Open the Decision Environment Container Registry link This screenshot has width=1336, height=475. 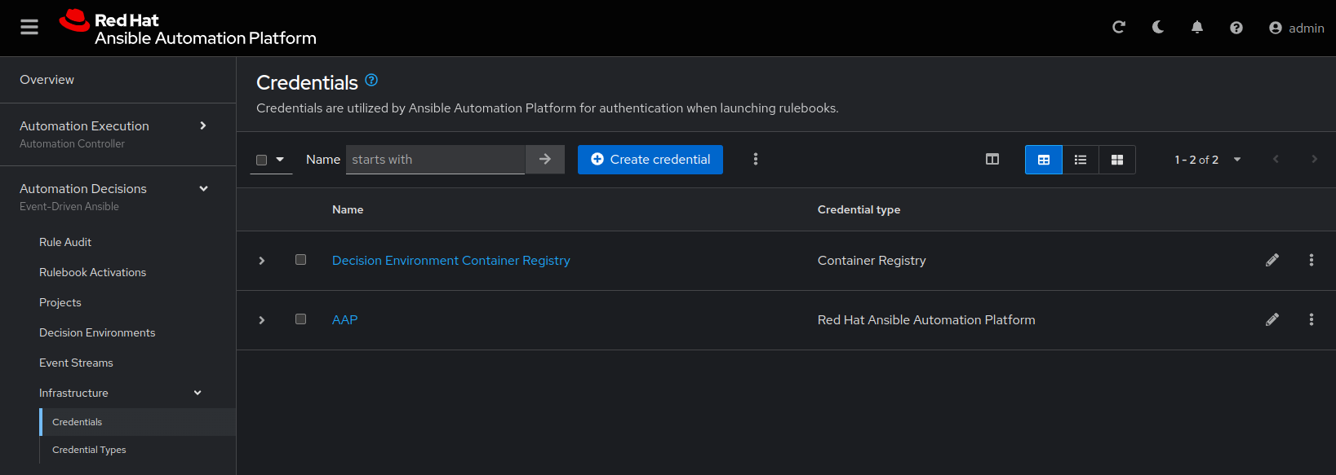[x=451, y=261]
